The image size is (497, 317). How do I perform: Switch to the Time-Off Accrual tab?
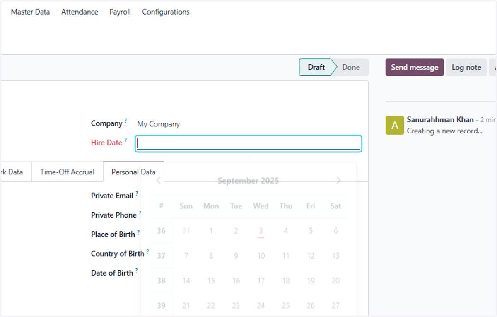(67, 172)
